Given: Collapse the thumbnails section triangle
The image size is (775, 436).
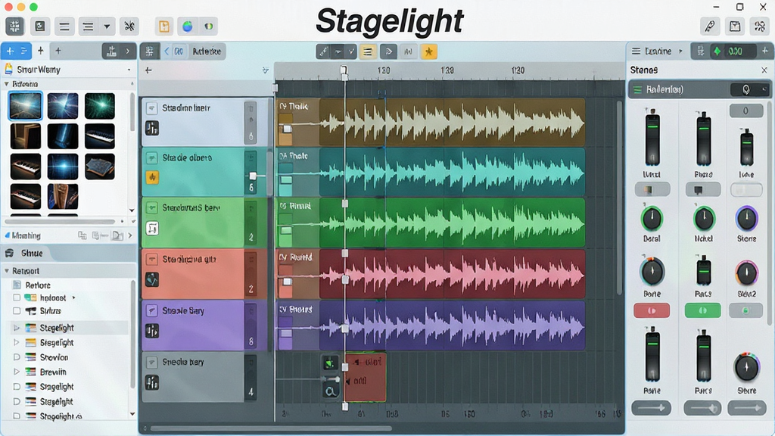Looking at the screenshot, I should 7,84.
